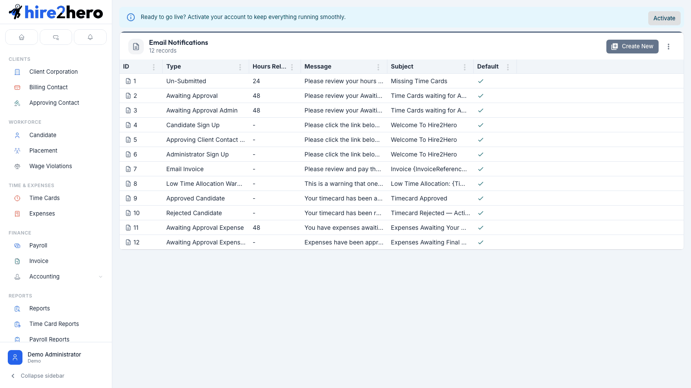
Task: Collapse the sidebar using chevron arrow
Action: [x=13, y=376]
